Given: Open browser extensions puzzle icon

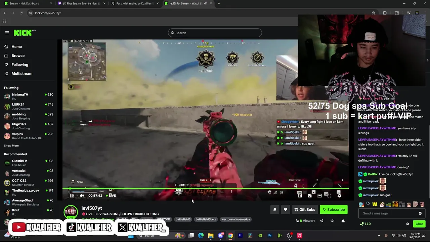Looking at the screenshot, I should click(x=385, y=13).
